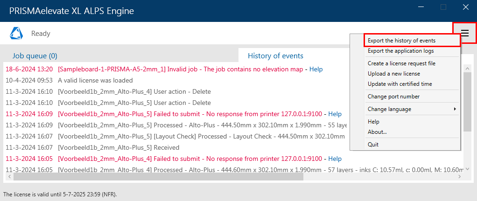Select Alto-Plus_4 Failed to submit entry
This screenshot has height=201, width=477.
click(x=174, y=159)
